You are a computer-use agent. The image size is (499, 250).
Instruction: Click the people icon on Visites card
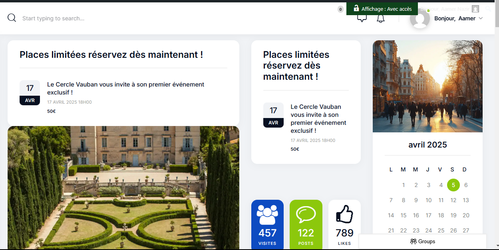[267, 215]
